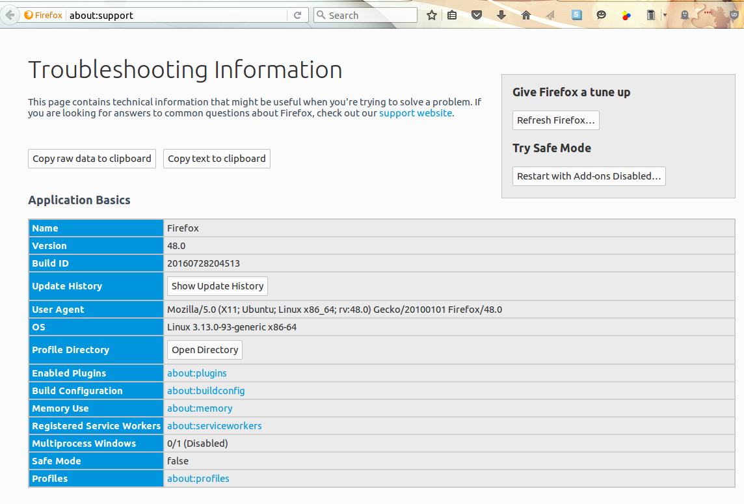Select the Build ID value 20160728204513

(x=204, y=263)
